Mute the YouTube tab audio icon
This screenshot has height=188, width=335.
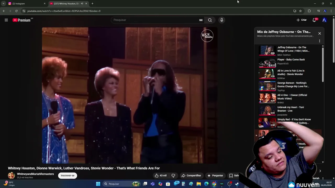pyautogui.click(x=82, y=4)
